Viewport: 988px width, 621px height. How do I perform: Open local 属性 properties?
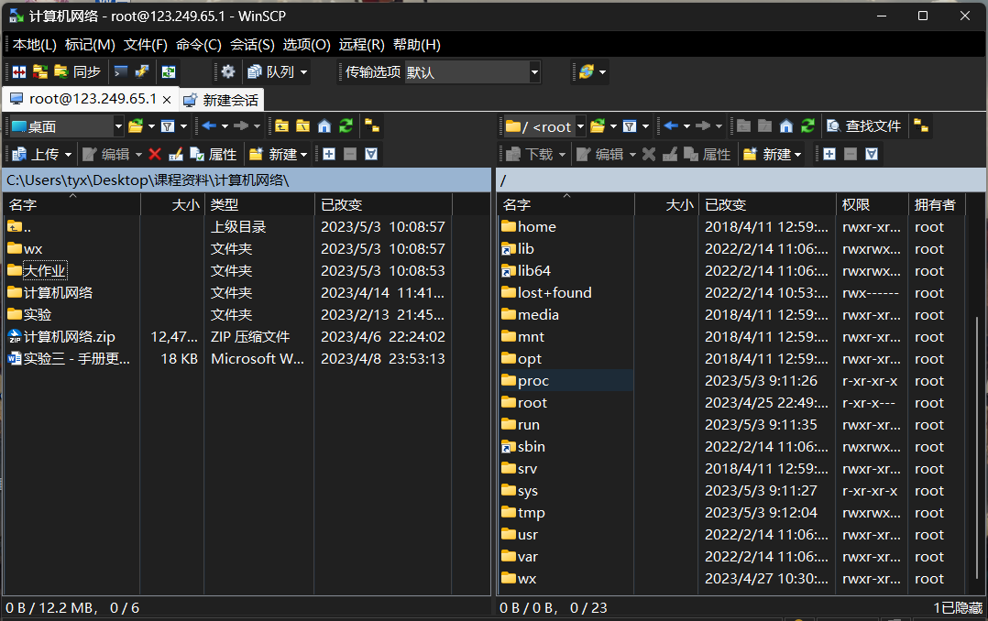(213, 154)
